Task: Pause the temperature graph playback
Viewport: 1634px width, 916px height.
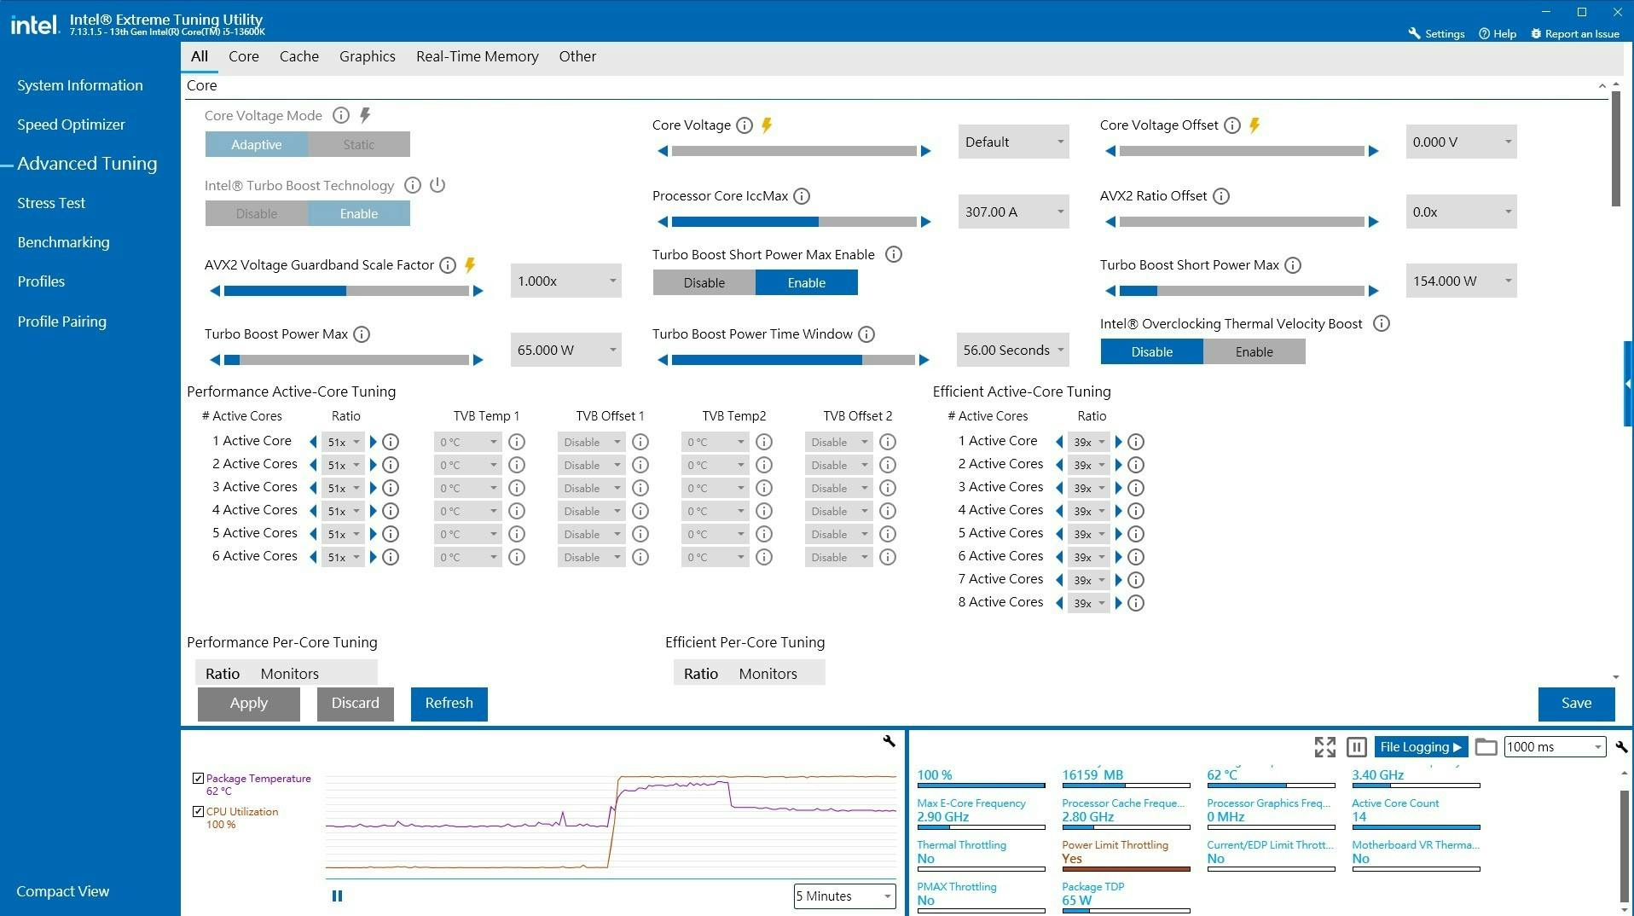Action: tap(337, 896)
